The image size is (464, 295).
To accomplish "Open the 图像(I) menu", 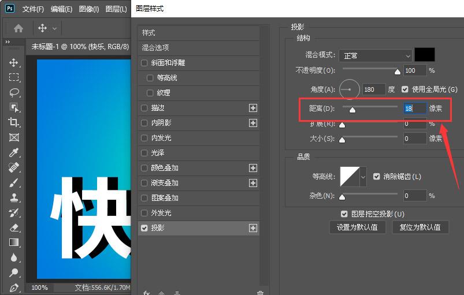I will coord(89,9).
